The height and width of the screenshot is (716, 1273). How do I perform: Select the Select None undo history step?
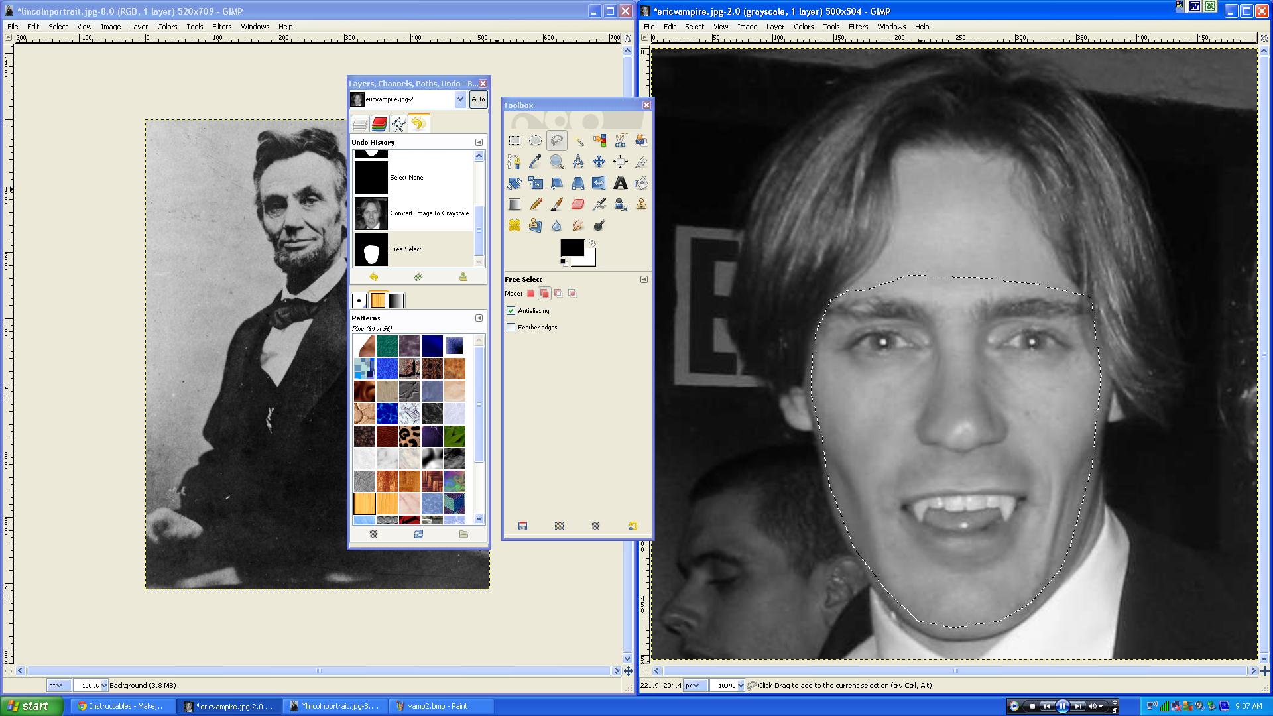(413, 178)
